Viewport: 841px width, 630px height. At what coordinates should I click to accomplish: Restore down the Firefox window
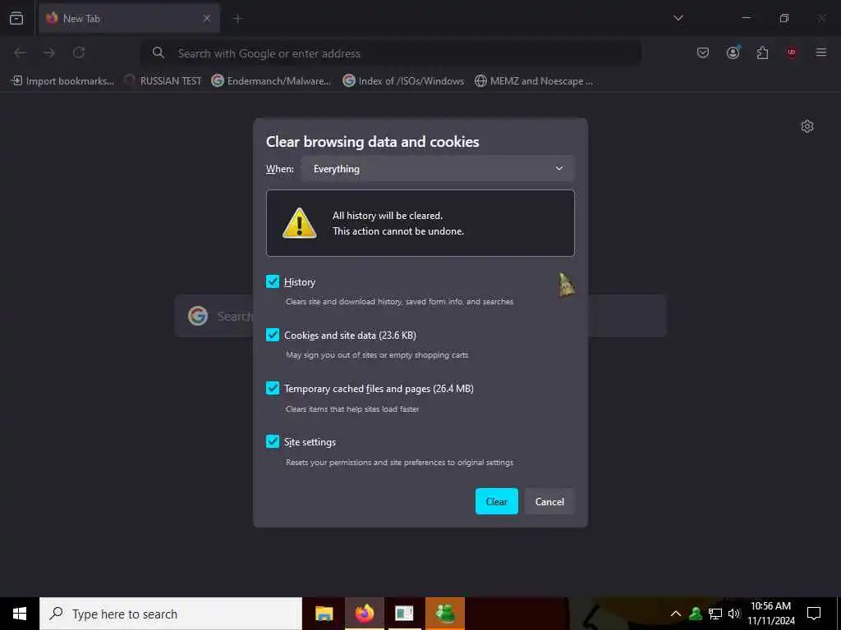point(784,18)
